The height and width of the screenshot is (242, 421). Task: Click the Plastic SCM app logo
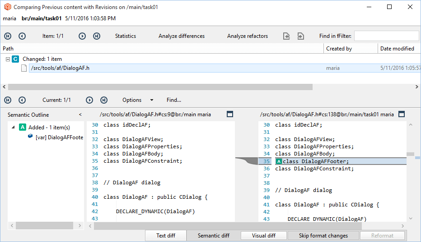pos(8,7)
